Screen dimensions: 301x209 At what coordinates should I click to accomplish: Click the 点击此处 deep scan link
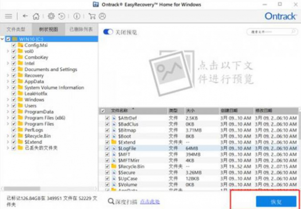point(150,201)
